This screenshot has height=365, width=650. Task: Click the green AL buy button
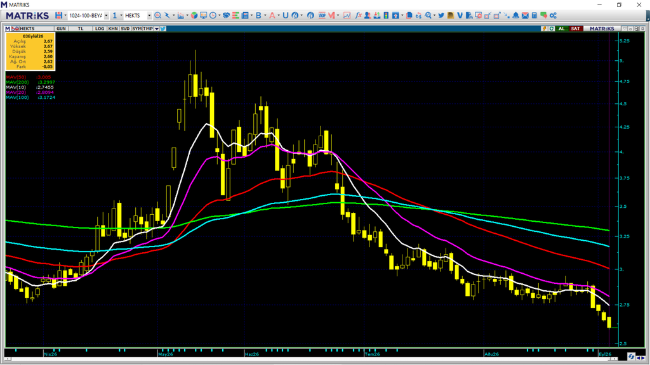(562, 29)
